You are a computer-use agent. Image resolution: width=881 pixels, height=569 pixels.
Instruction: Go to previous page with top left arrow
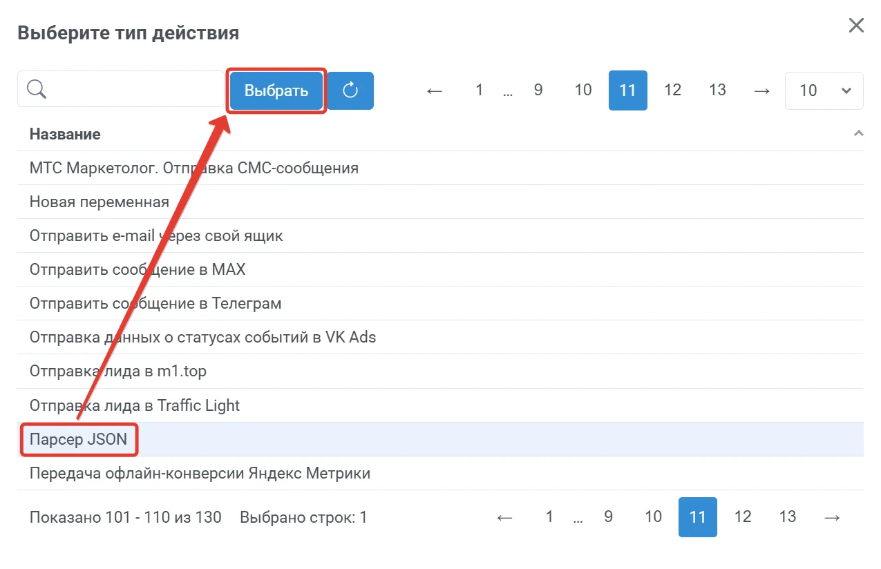pyautogui.click(x=435, y=90)
